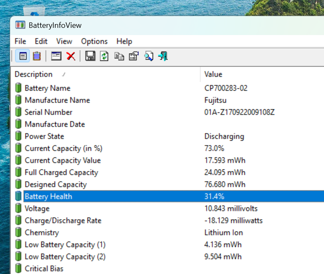
Task: Click the -18.129 milliwatts value
Action: click(x=233, y=220)
